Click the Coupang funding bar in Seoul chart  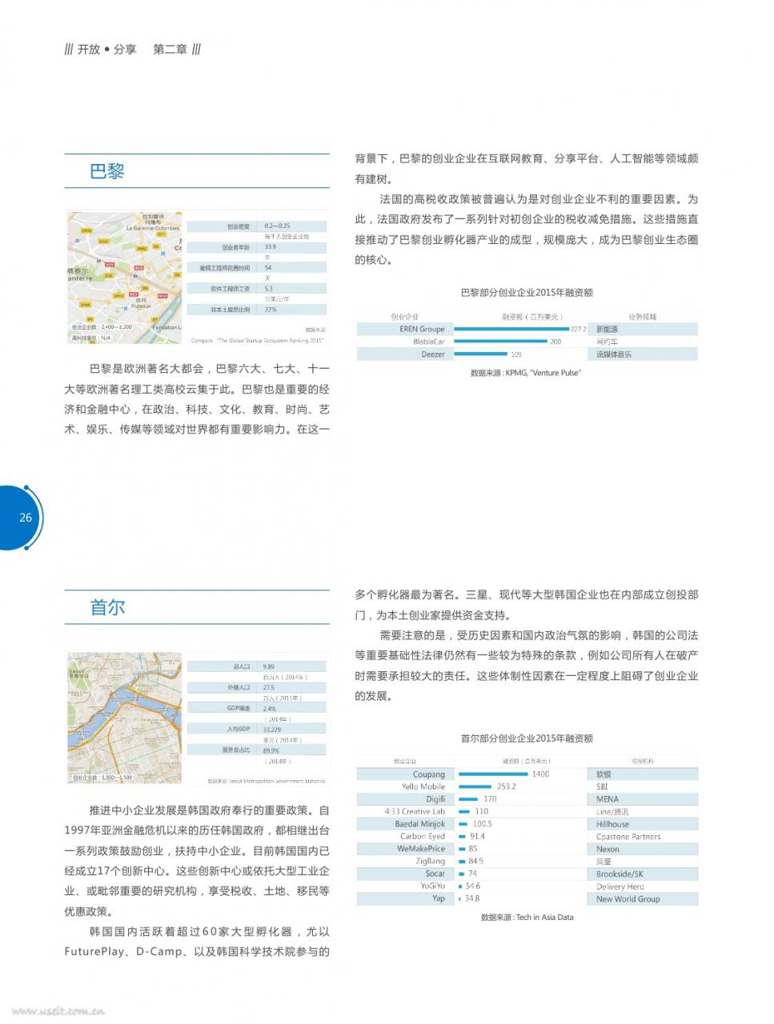coord(492,774)
